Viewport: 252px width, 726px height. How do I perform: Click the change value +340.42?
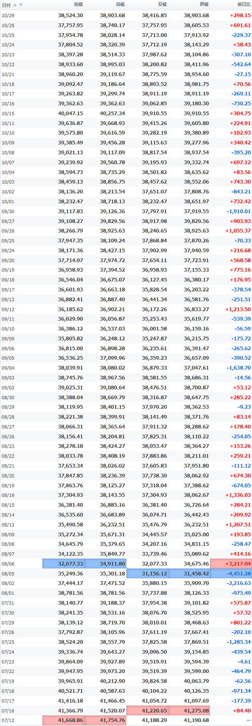[240, 143]
